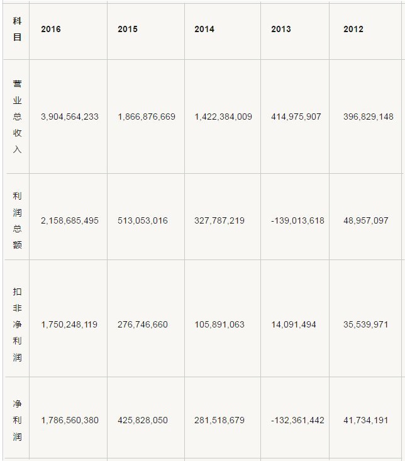Select the 276,746,660 cell
Image resolution: width=405 pixels, height=461 pixels.
pyautogui.click(x=143, y=324)
